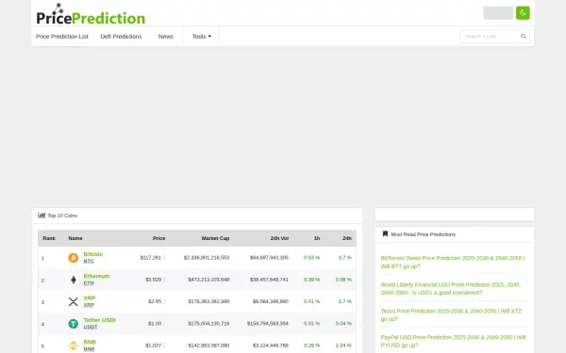This screenshot has width=566, height=353.
Task: Go to the News page
Action: [x=166, y=37]
